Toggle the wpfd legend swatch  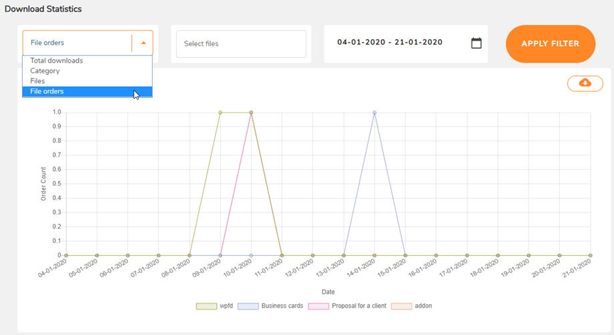206,306
